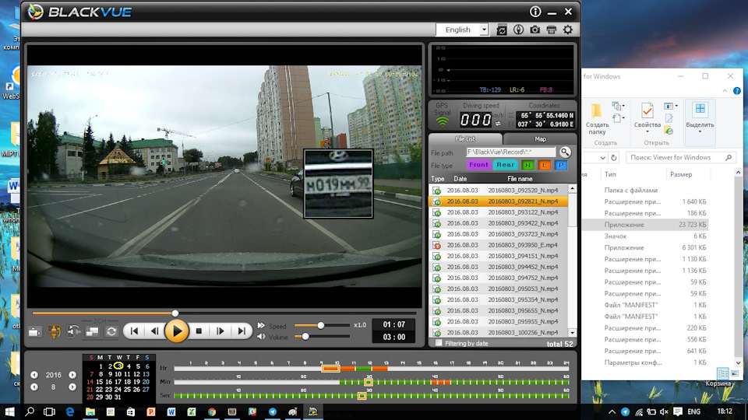Sort Explorer list by Тип column

[610, 174]
